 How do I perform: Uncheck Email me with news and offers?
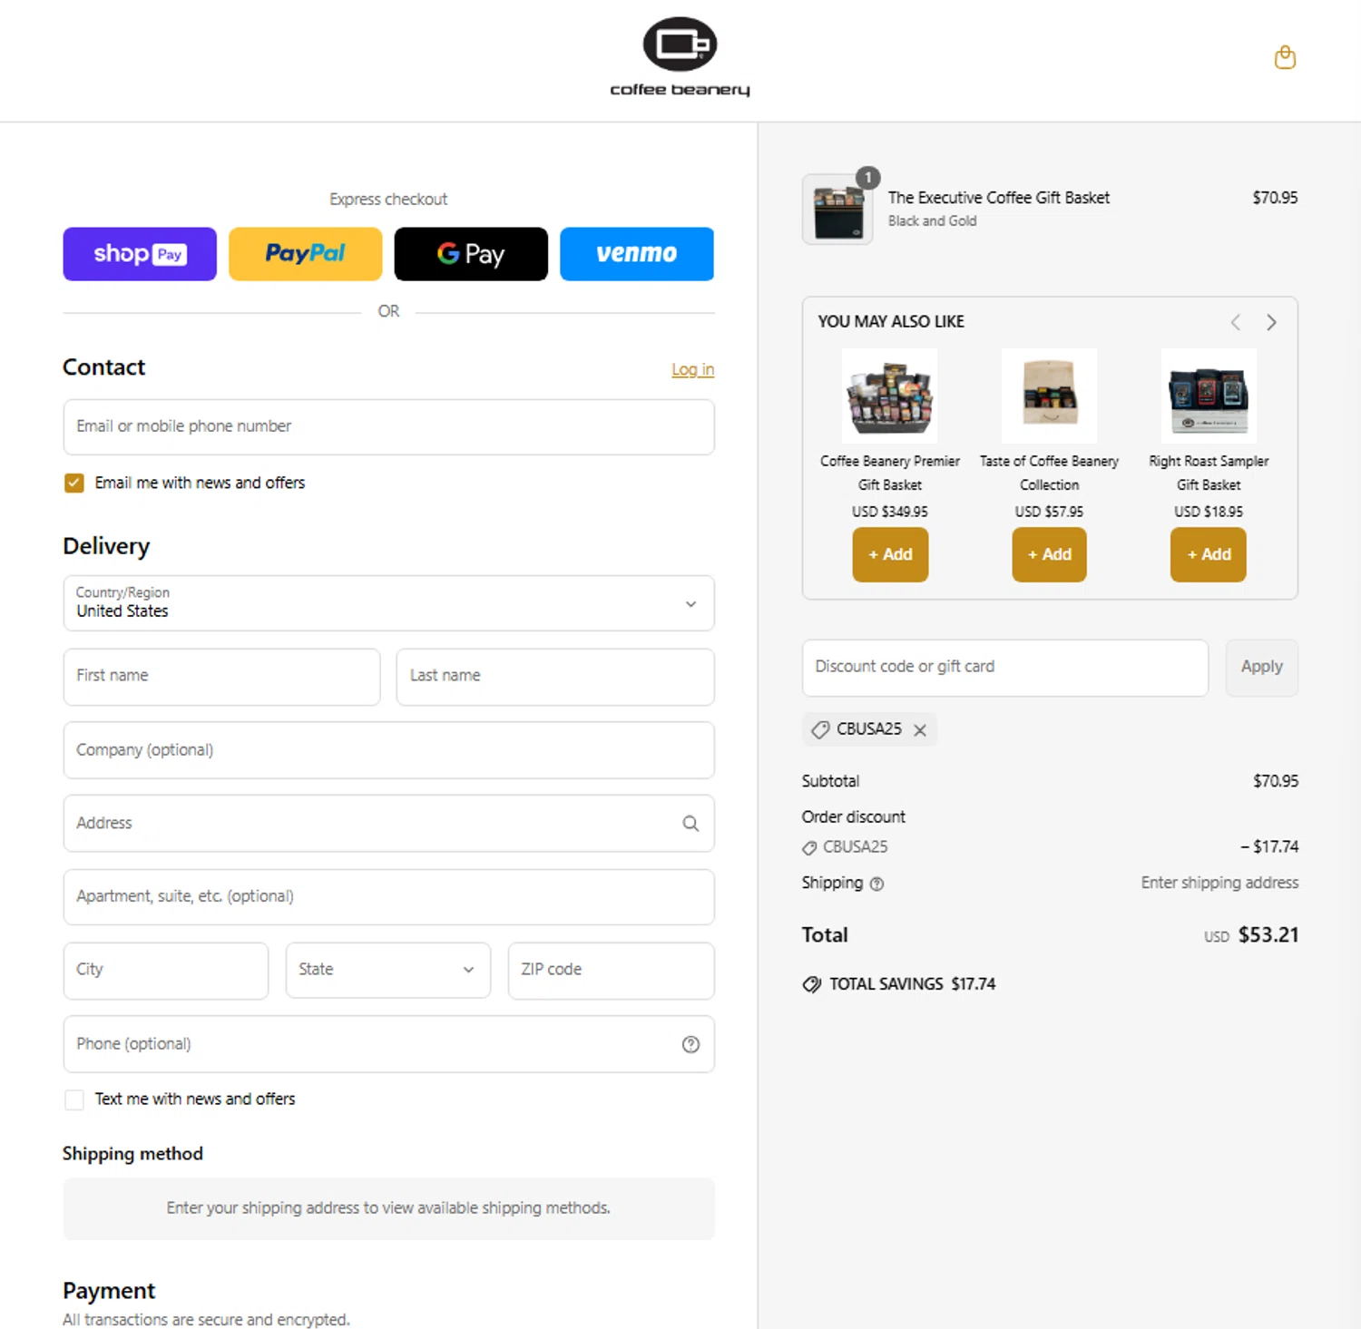74,484
